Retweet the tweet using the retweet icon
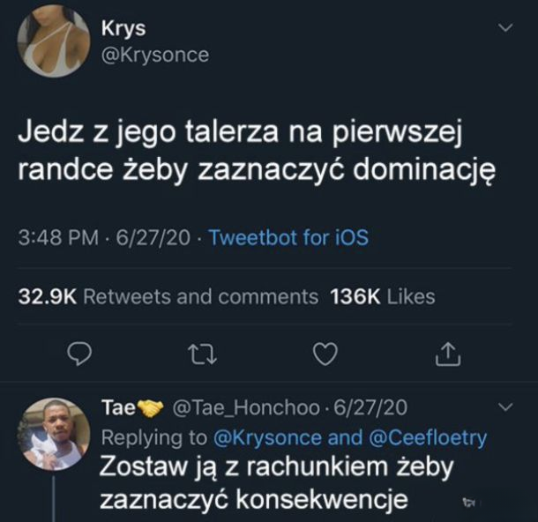The width and height of the screenshot is (538, 522). 202,354
